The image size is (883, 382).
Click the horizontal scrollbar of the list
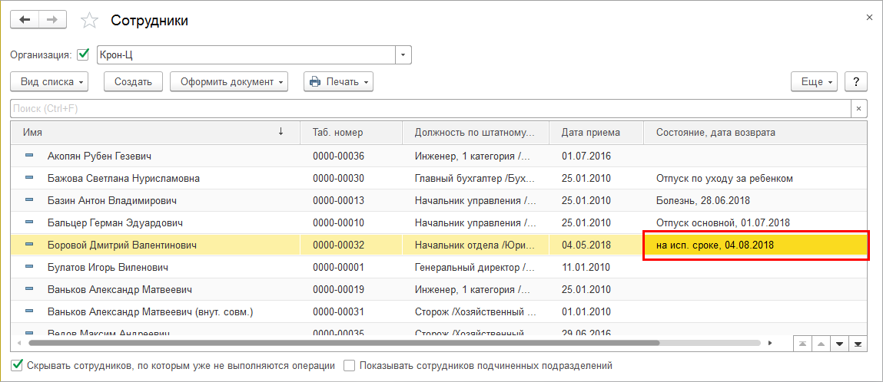[384, 343]
